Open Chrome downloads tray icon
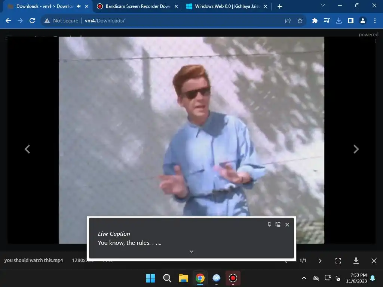 point(339,21)
